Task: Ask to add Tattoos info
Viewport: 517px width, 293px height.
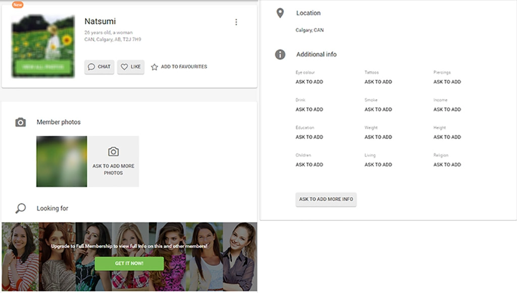Action: pyautogui.click(x=378, y=82)
